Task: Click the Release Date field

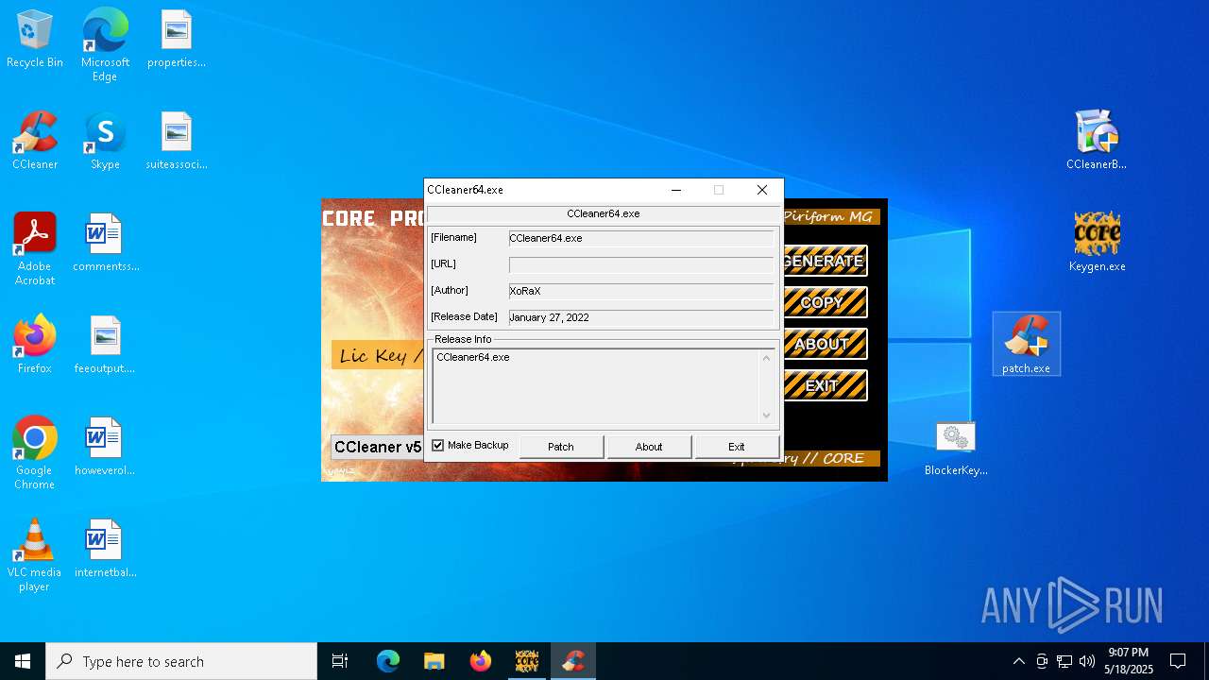Action: click(641, 317)
